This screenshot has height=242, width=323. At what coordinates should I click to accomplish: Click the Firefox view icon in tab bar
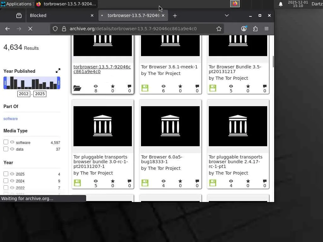click(19, 15)
